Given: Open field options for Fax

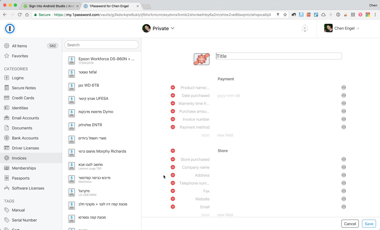Looking at the screenshot, I should 344,191.
